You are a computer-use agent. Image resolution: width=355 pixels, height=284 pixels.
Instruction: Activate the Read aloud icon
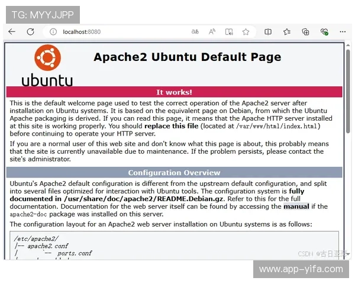(212, 32)
